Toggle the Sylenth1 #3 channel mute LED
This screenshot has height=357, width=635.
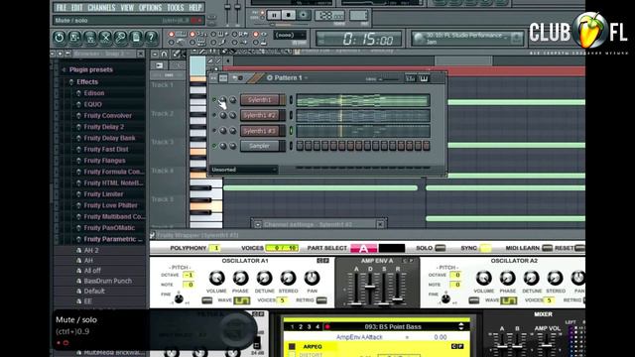click(x=214, y=131)
